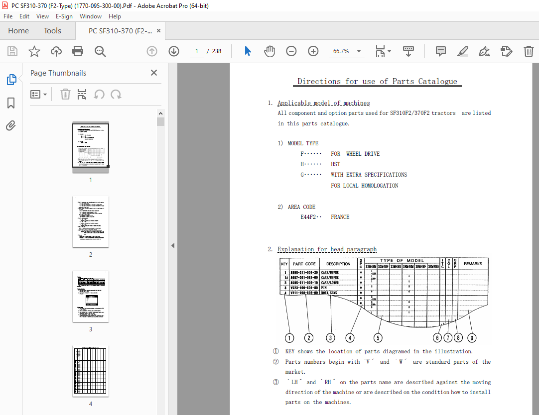Rotate selected pages clockwise
The width and height of the screenshot is (539, 415).
116,95
